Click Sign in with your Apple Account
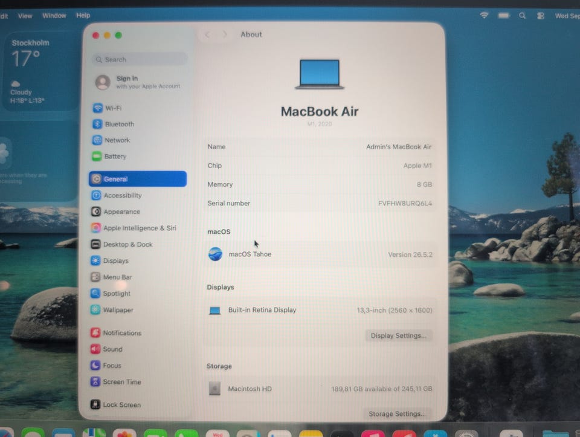580x437 pixels. (139, 82)
